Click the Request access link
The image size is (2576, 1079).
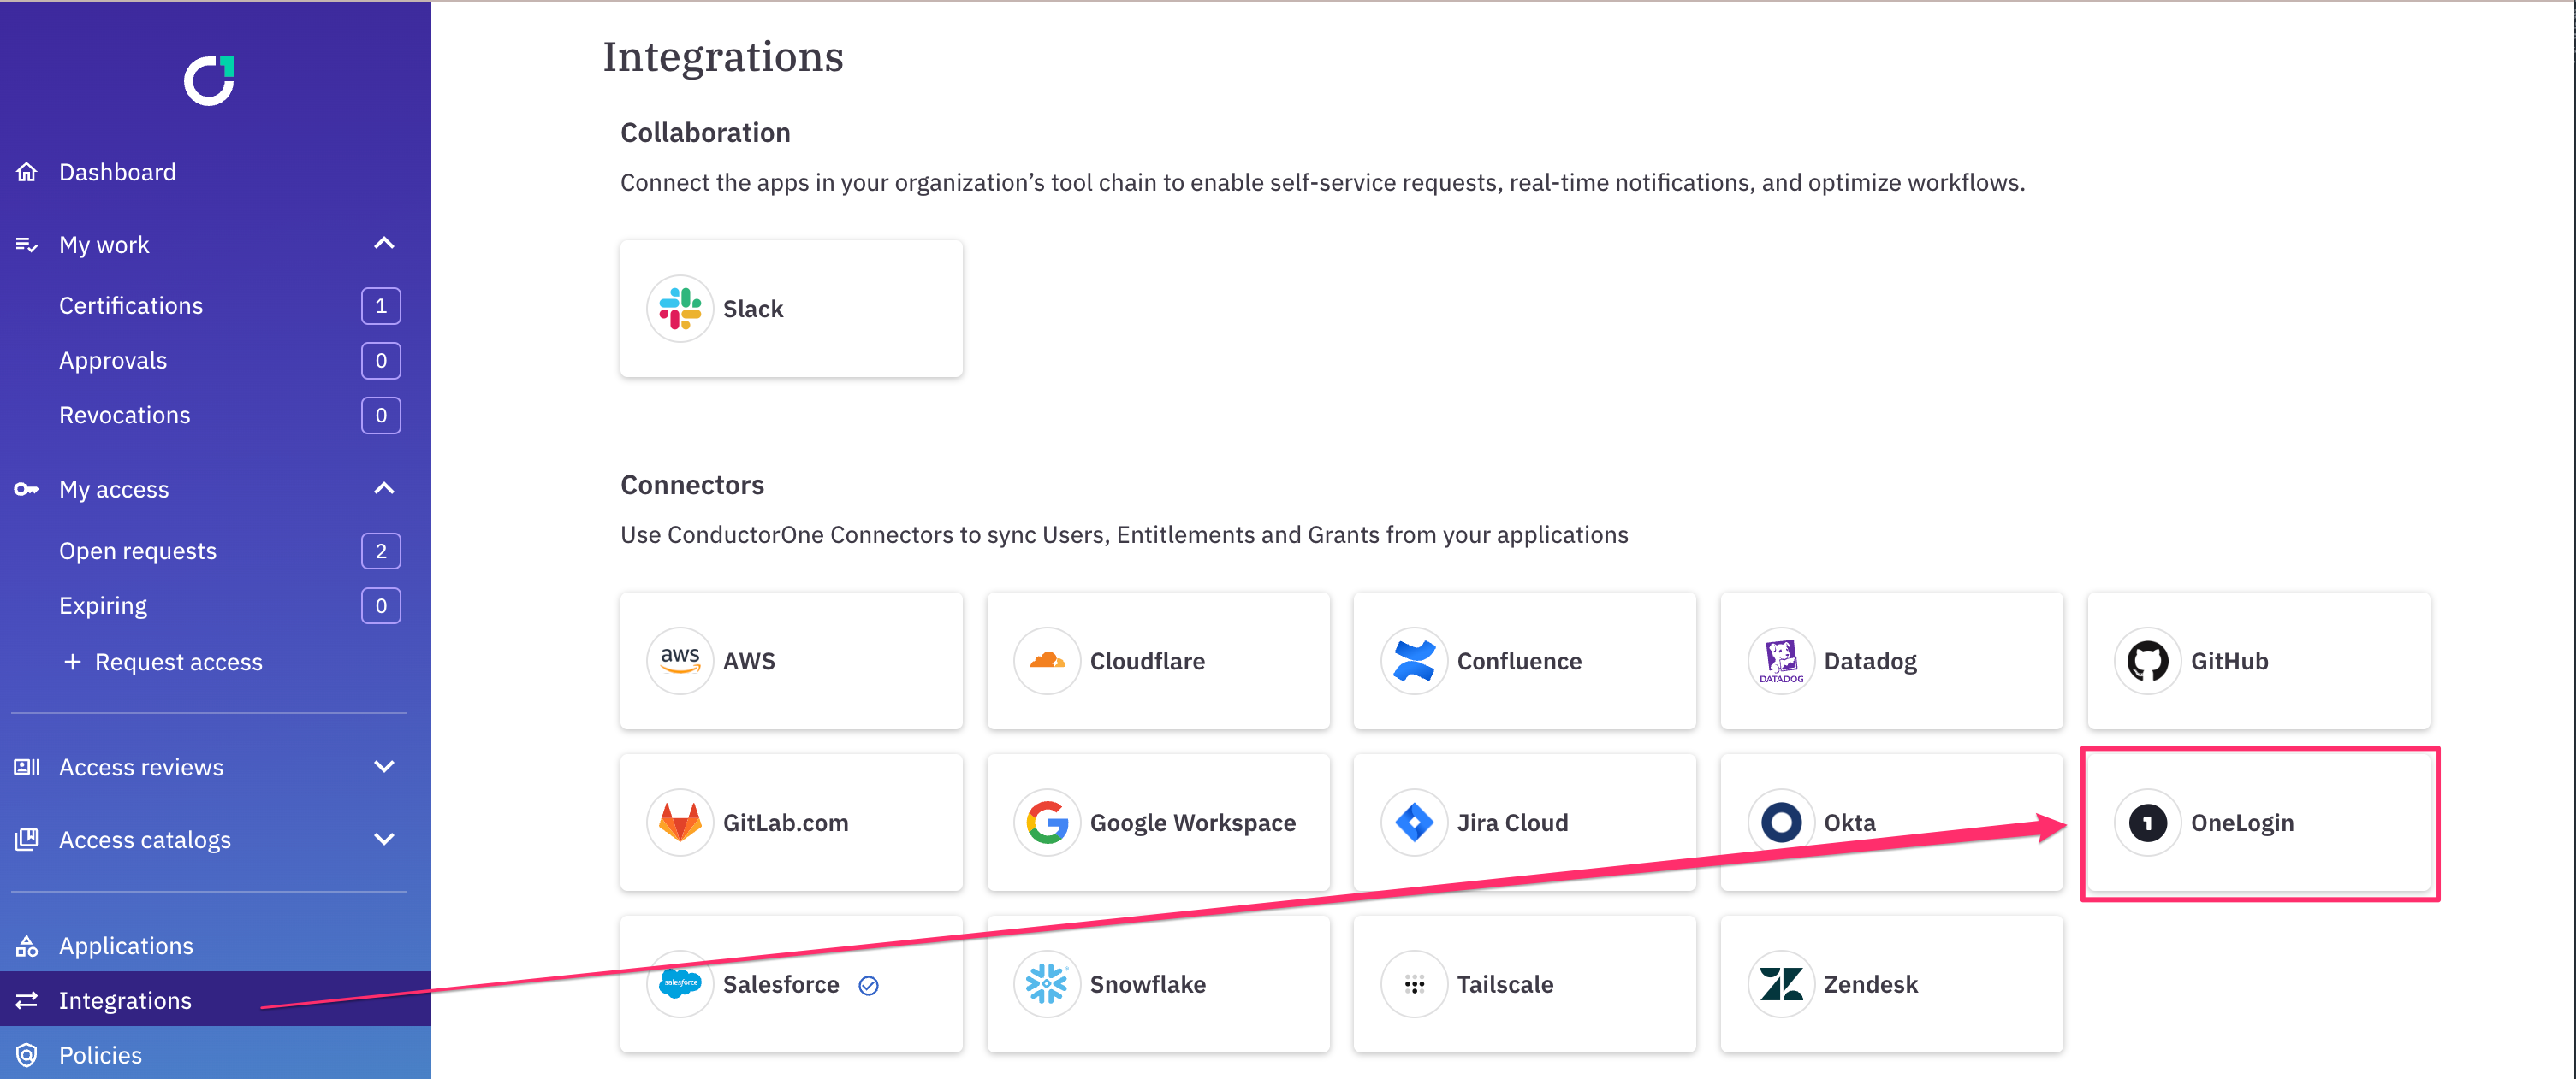(178, 662)
